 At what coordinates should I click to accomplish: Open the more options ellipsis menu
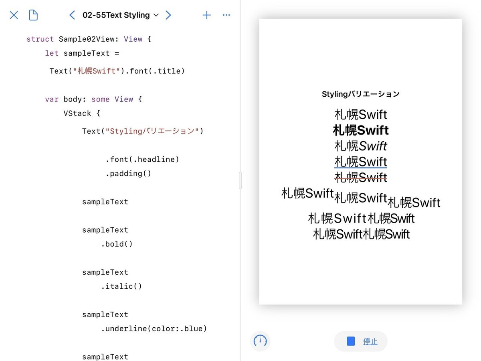coord(226,15)
